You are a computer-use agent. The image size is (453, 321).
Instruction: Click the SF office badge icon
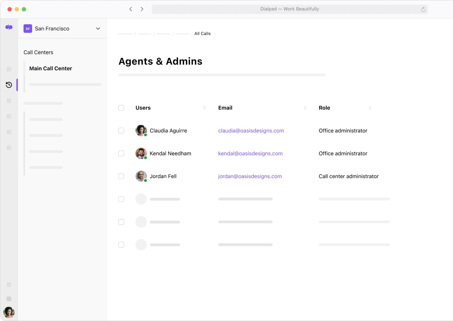28,28
